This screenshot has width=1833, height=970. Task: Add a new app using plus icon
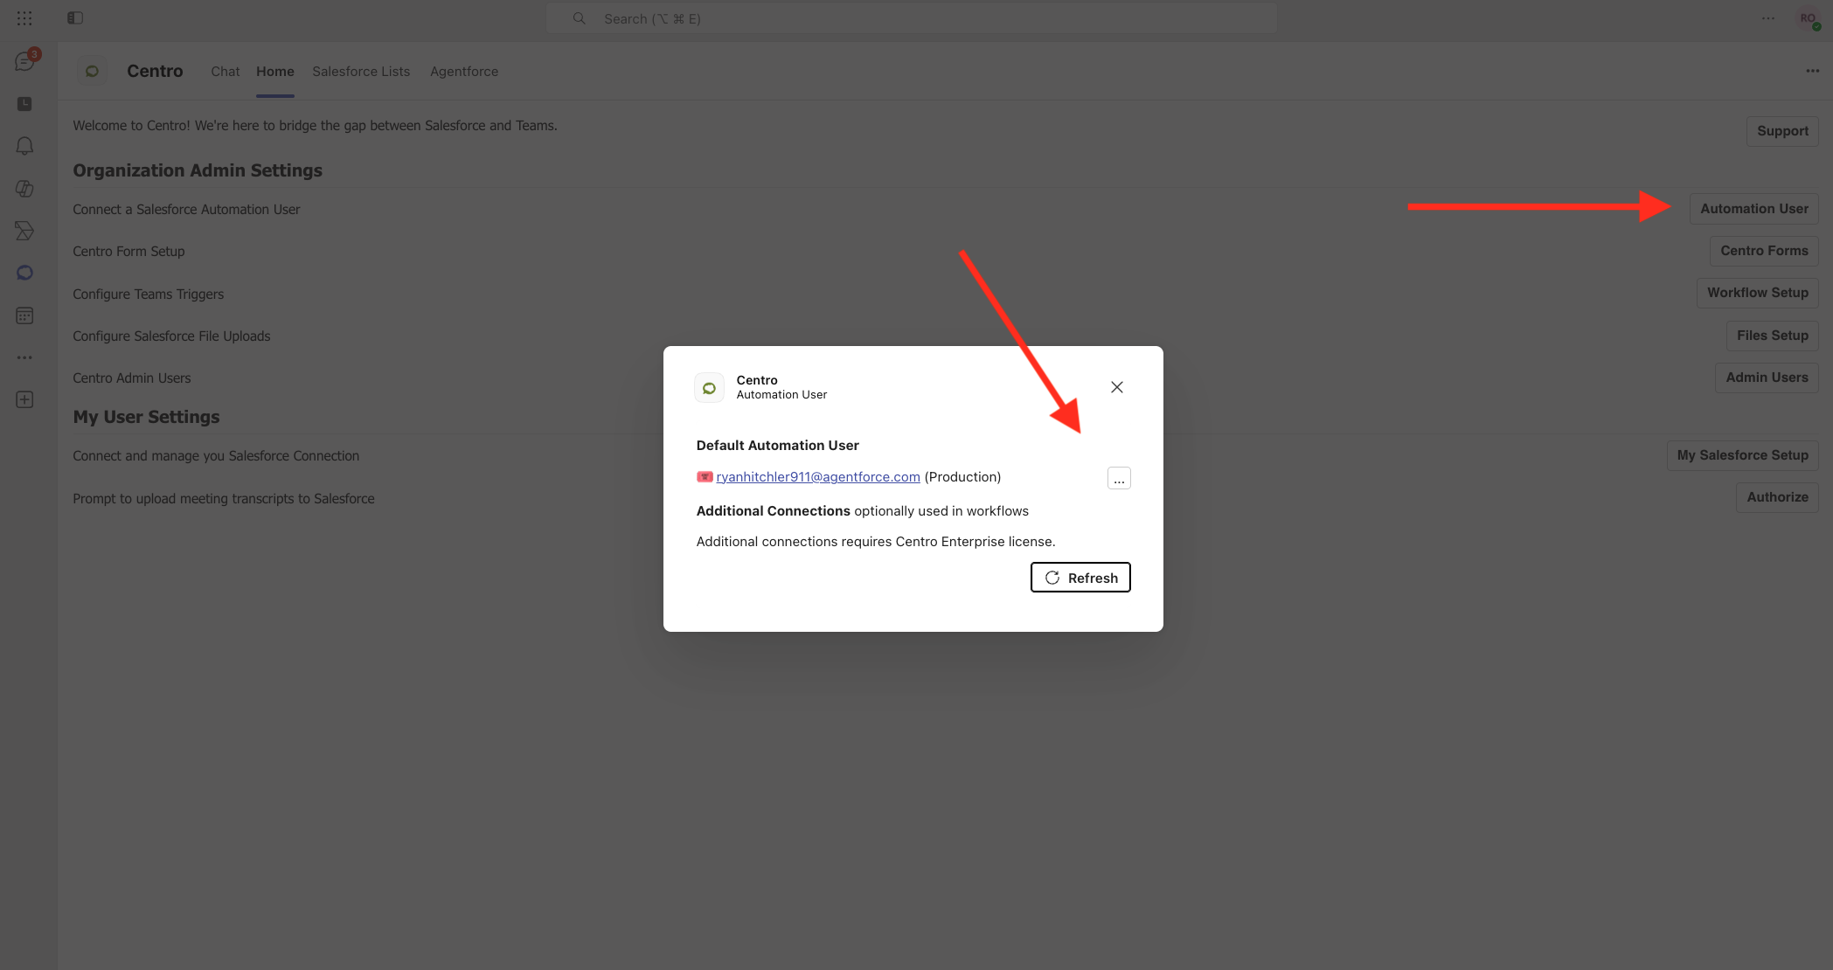point(24,399)
